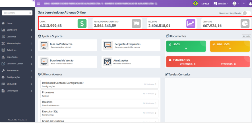Viewport: 252px width, 123px height.
Task: Click the user avatar icon
Action: pos(234,3)
